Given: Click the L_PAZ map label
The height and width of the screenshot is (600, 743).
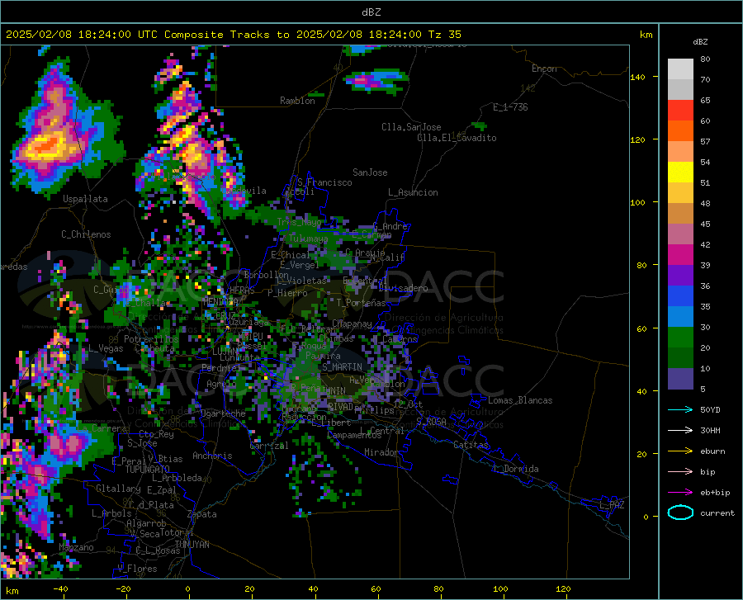Looking at the screenshot, I should pyautogui.click(x=612, y=505).
